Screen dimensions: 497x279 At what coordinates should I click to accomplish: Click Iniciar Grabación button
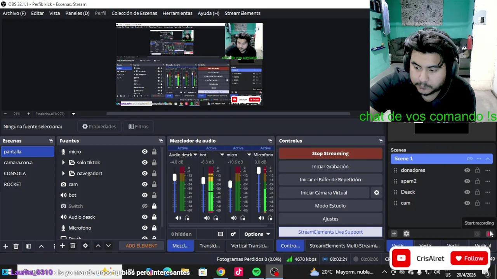[x=330, y=167]
